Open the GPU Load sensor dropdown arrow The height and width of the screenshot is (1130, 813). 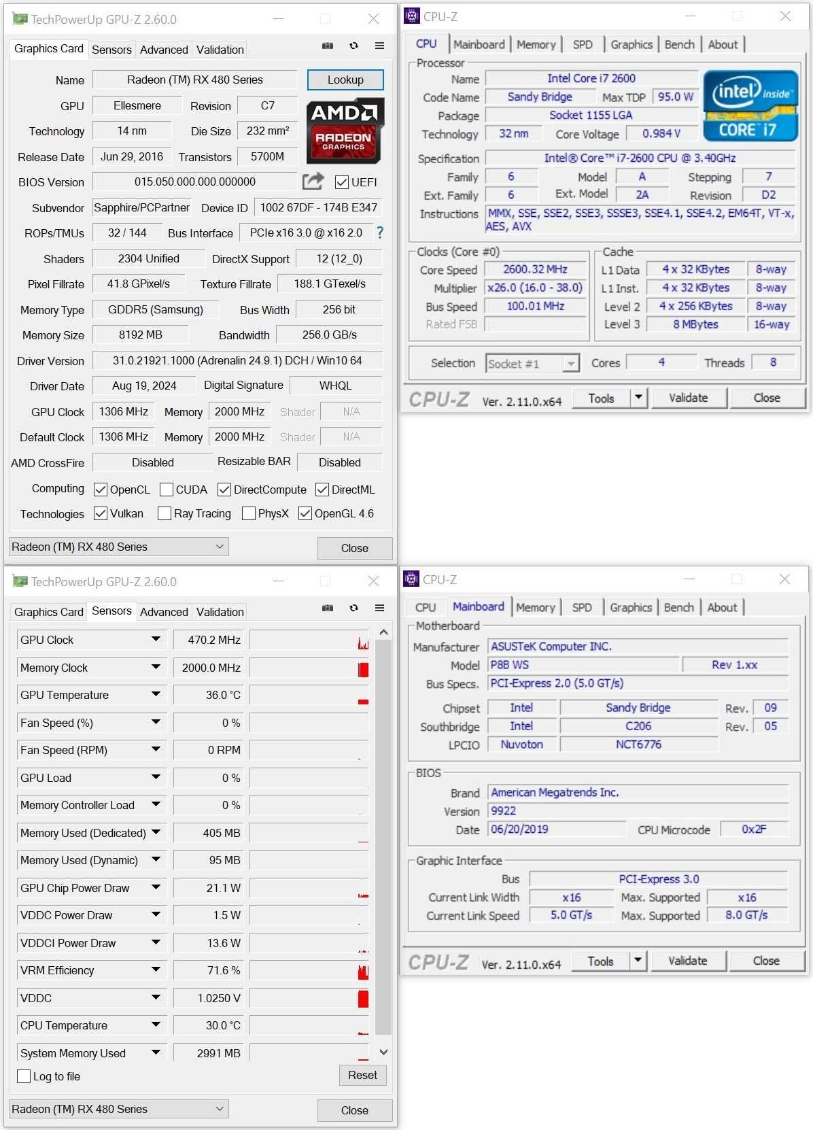click(156, 778)
